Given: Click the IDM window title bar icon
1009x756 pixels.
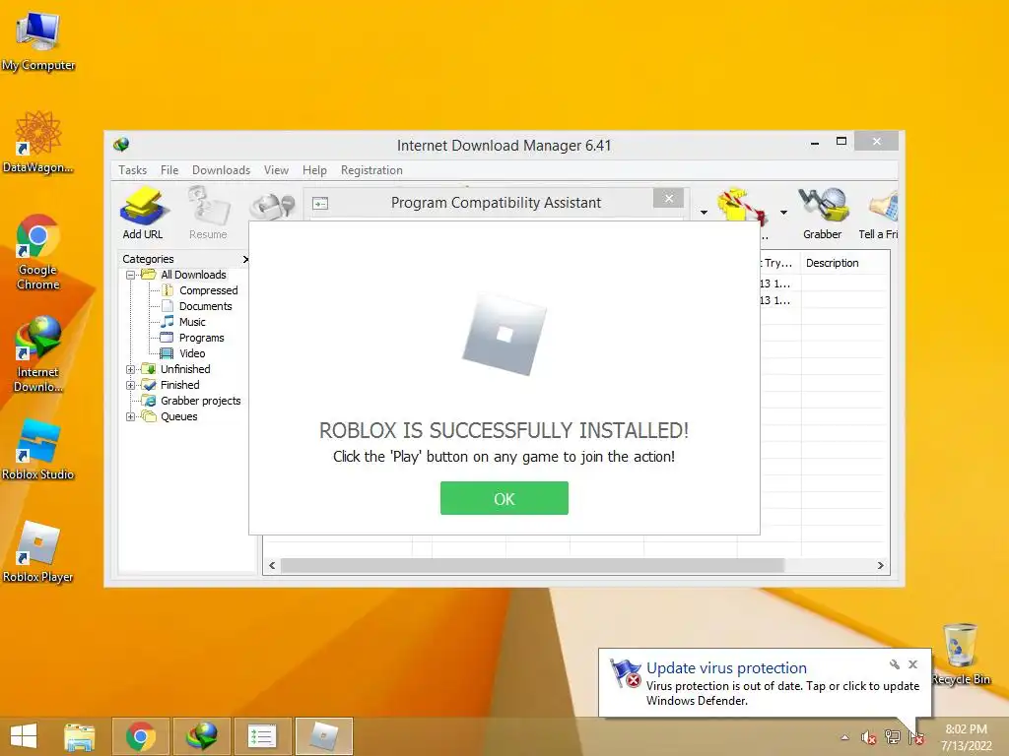Looking at the screenshot, I should coord(121,145).
